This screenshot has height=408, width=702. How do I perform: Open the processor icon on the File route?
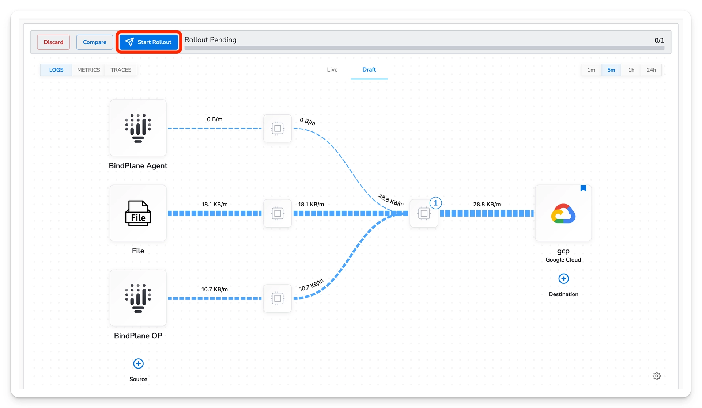(278, 213)
